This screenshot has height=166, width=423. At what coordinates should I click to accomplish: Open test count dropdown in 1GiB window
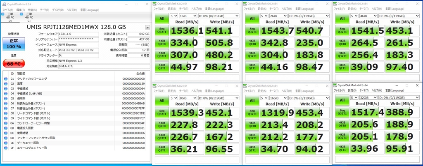pyautogui.click(x=174, y=16)
